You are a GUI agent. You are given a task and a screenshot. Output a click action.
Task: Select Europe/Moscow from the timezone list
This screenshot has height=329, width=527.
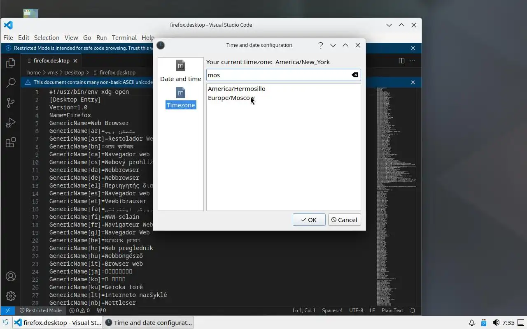[x=231, y=98]
